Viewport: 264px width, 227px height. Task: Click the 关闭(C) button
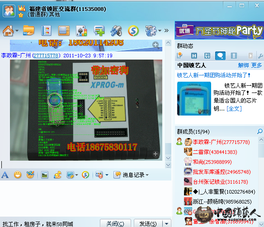point(115,223)
